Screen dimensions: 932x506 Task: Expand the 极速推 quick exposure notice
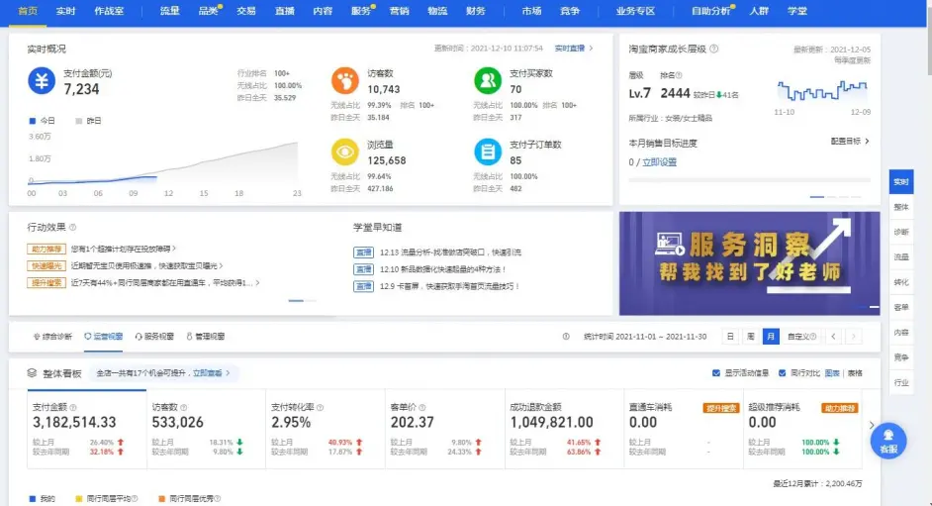pyautogui.click(x=146, y=265)
